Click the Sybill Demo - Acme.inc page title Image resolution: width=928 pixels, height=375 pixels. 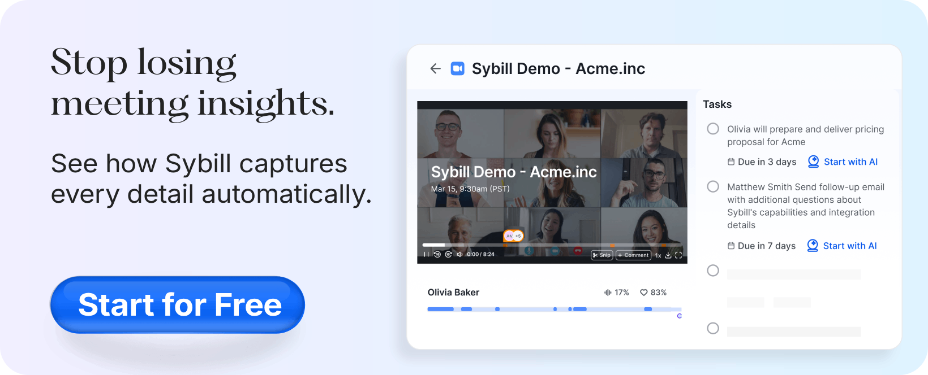click(558, 69)
